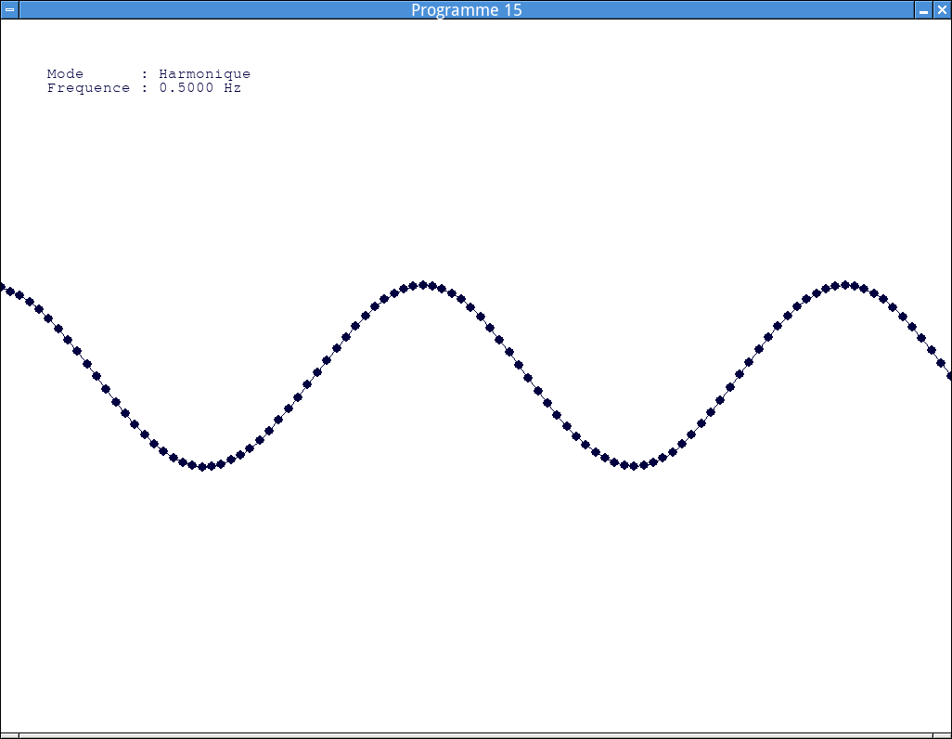
Task: Close the Programme 15 window
Action: click(942, 9)
